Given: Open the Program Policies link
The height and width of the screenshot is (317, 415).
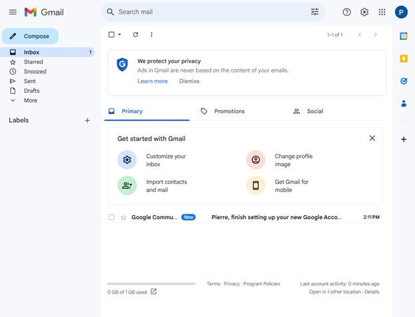Looking at the screenshot, I should tap(261, 284).
